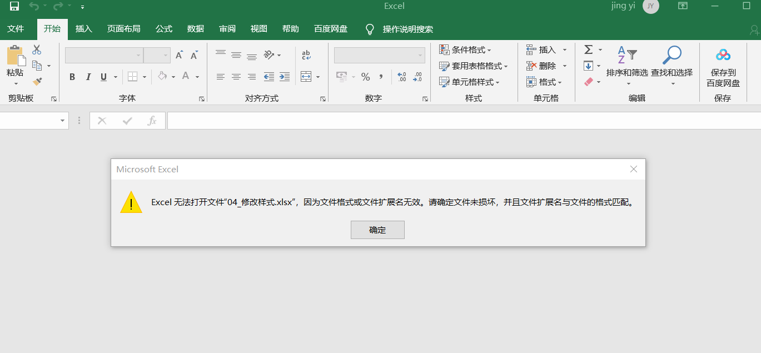Click the Font Color A icon
This screenshot has width=761, height=353.
coord(186,76)
